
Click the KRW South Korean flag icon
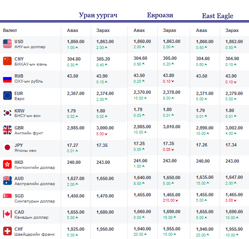pos(7,113)
